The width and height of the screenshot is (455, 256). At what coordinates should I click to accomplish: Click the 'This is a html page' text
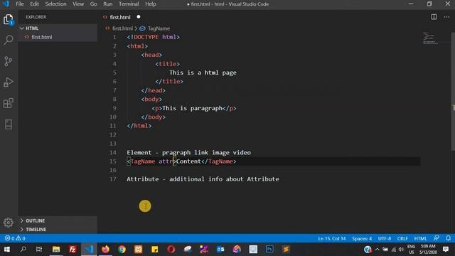point(203,73)
